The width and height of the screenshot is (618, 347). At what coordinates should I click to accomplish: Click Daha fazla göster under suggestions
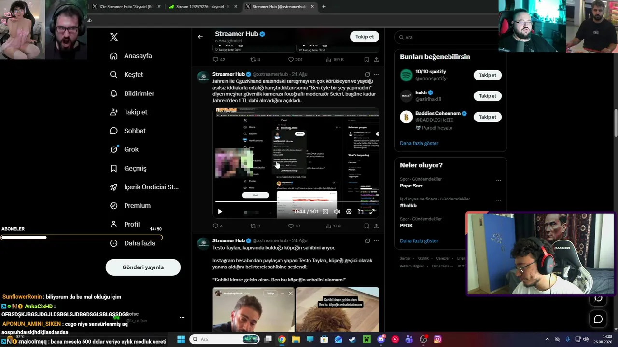click(419, 143)
